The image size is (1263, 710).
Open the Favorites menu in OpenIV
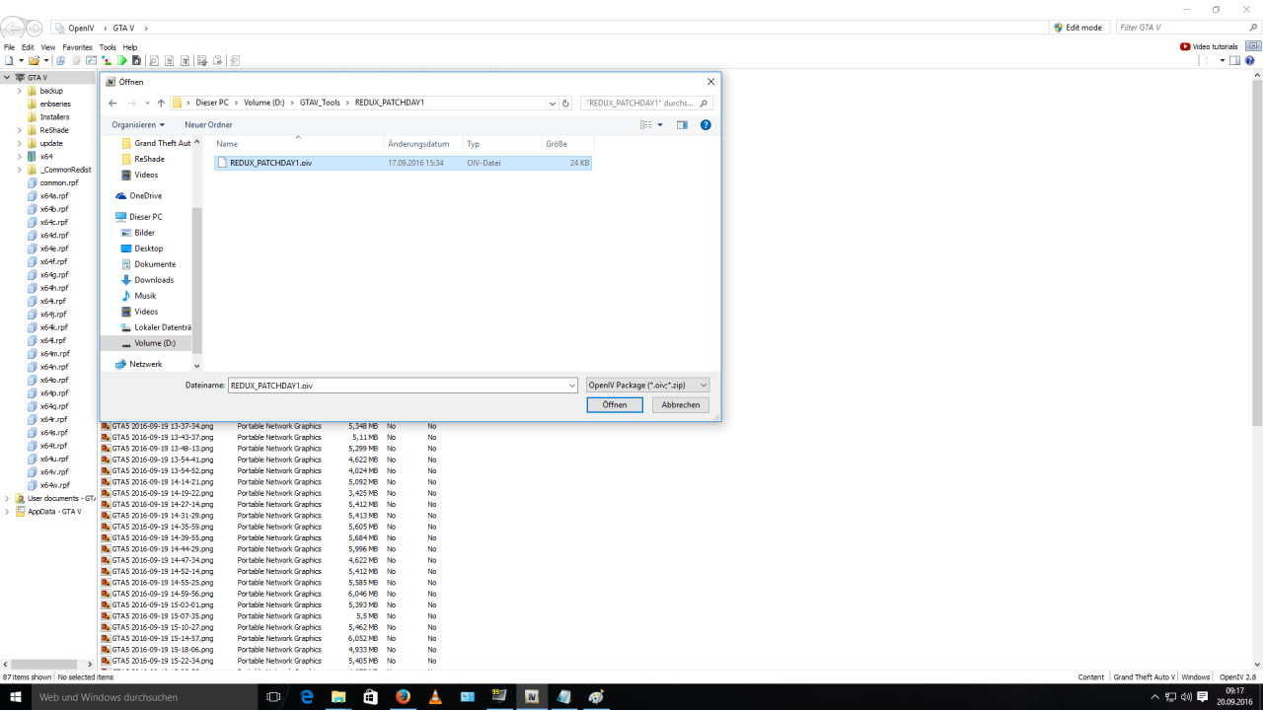click(77, 47)
